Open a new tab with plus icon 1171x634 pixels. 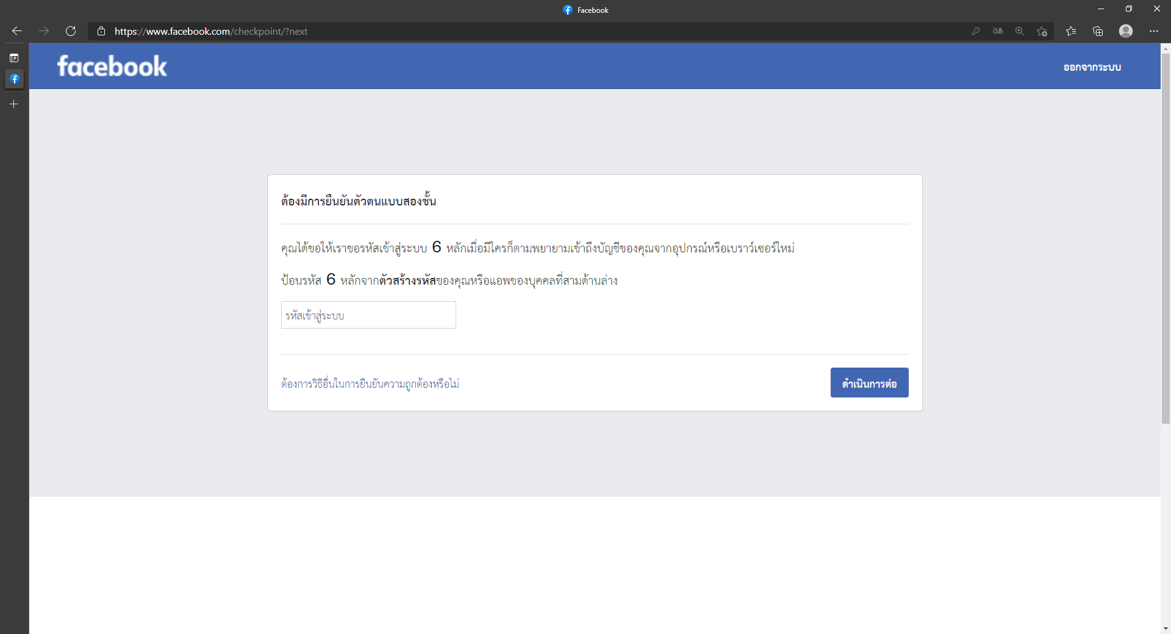point(14,104)
